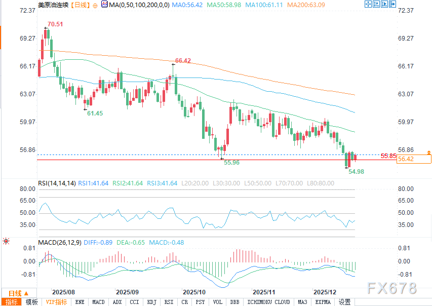Image resolution: width=432 pixels, height=306 pixels.
Task: Show the MACD indicator from bottom bar
Action: [98, 302]
